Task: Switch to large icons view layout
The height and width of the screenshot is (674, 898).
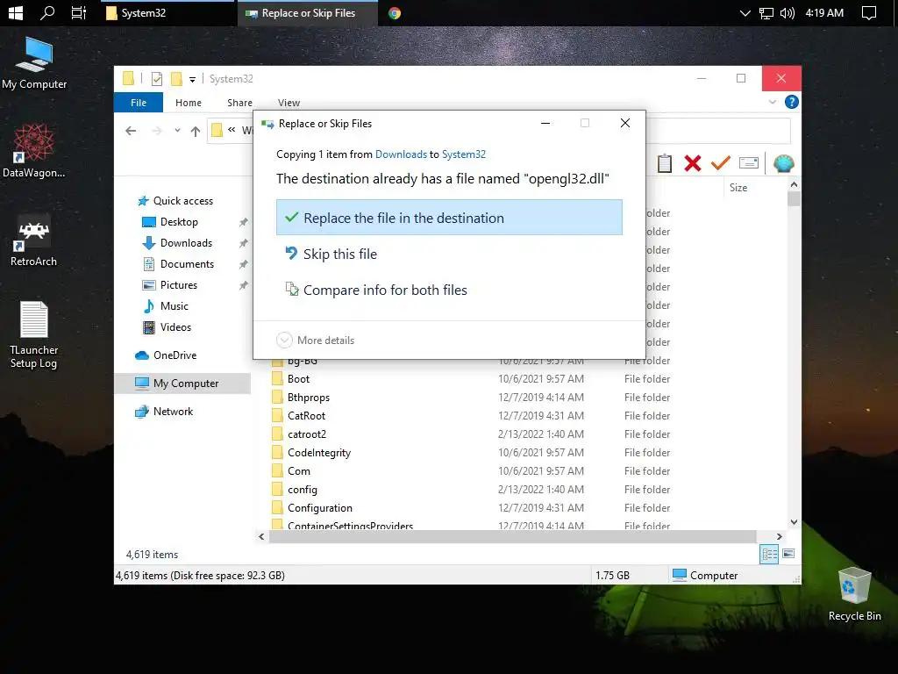Action: point(788,554)
